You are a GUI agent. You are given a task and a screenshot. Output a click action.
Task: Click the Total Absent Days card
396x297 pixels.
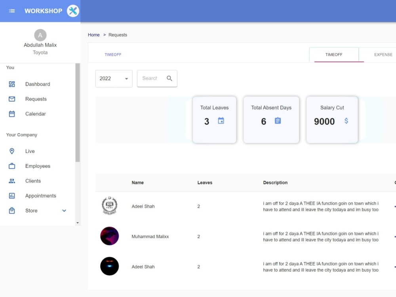click(271, 120)
